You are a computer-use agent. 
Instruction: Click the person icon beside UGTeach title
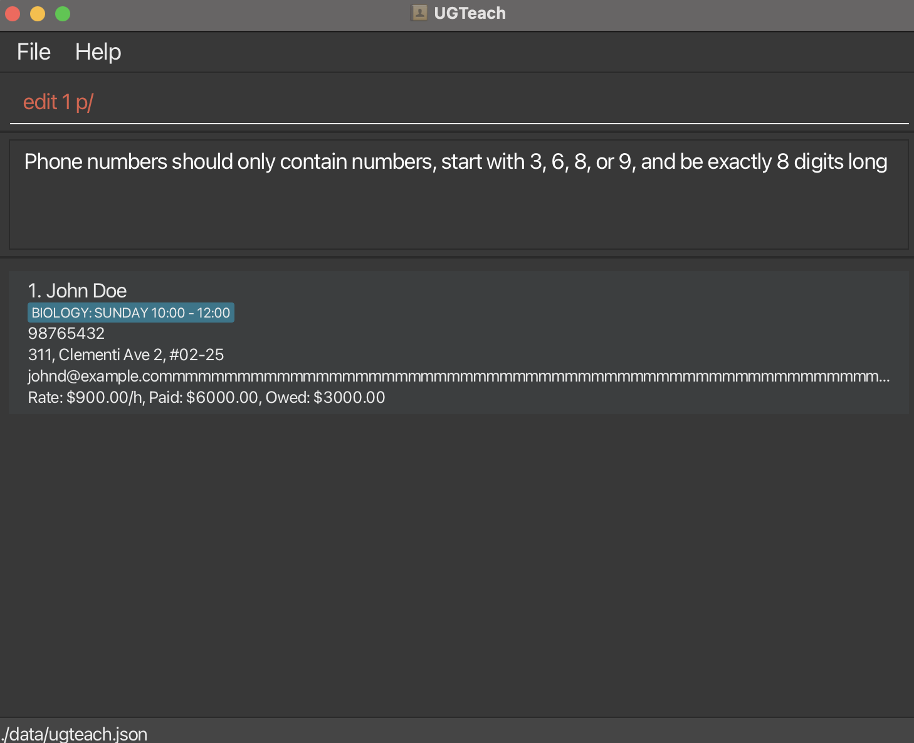click(418, 13)
